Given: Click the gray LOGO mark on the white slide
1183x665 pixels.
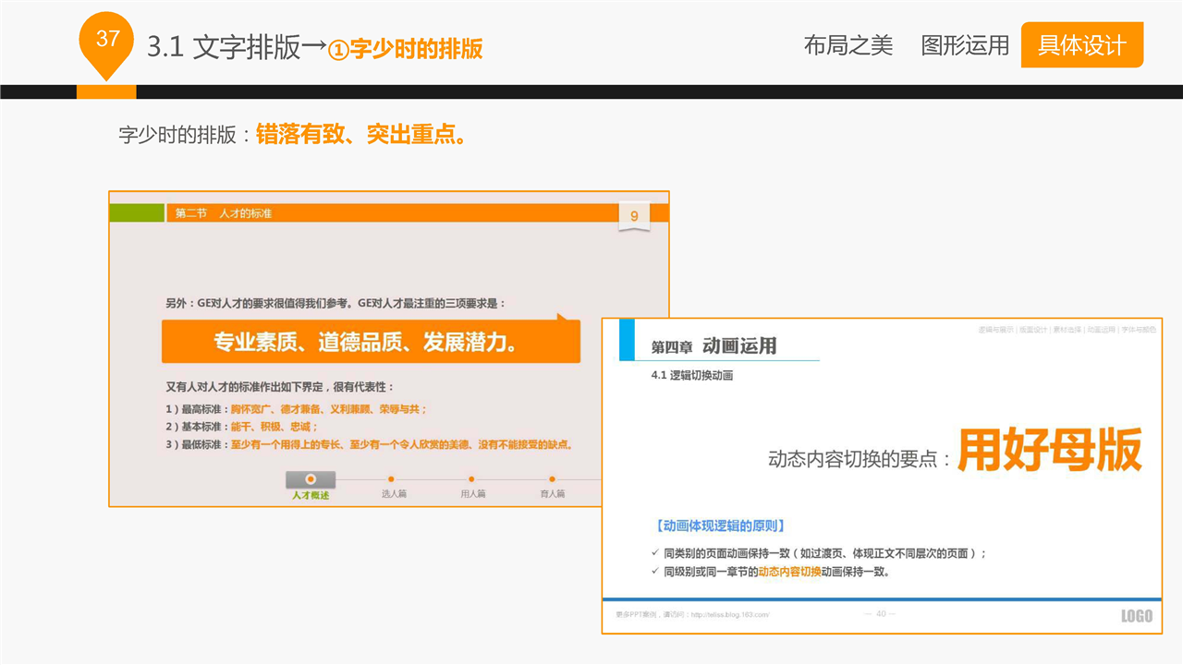Looking at the screenshot, I should [1136, 616].
